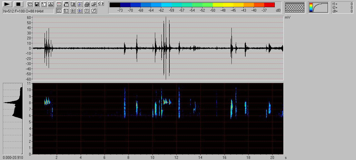
Task: Toggle the grid icon with the S
Action: pyautogui.click(x=80, y=4)
